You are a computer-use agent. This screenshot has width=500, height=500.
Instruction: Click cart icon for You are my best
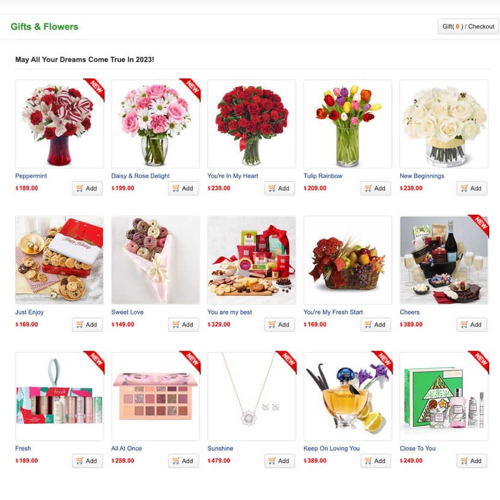pos(272,324)
